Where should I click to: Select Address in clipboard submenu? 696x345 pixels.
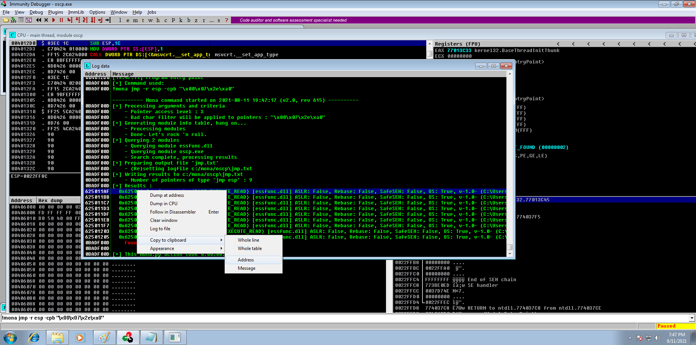click(x=253, y=260)
